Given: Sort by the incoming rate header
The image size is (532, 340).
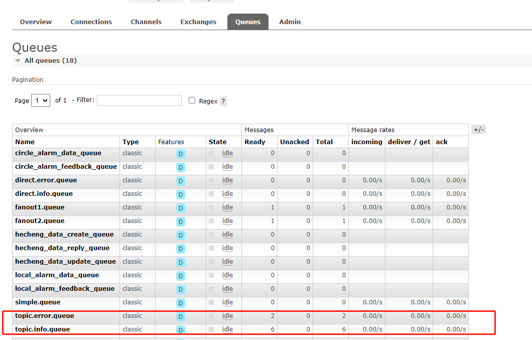Looking at the screenshot, I should click(x=367, y=142).
